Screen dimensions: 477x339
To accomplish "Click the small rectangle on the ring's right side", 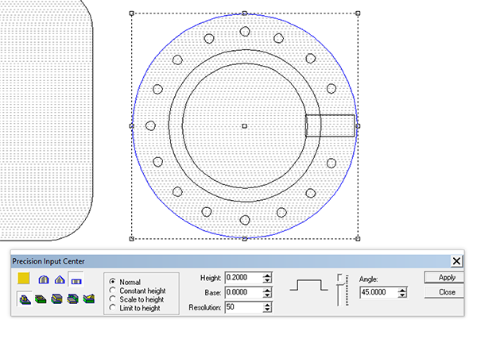I will click(330, 125).
